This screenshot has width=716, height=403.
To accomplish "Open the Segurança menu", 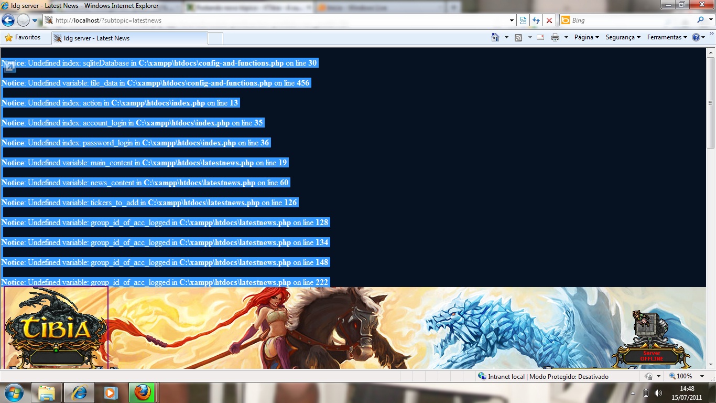I will (x=623, y=37).
